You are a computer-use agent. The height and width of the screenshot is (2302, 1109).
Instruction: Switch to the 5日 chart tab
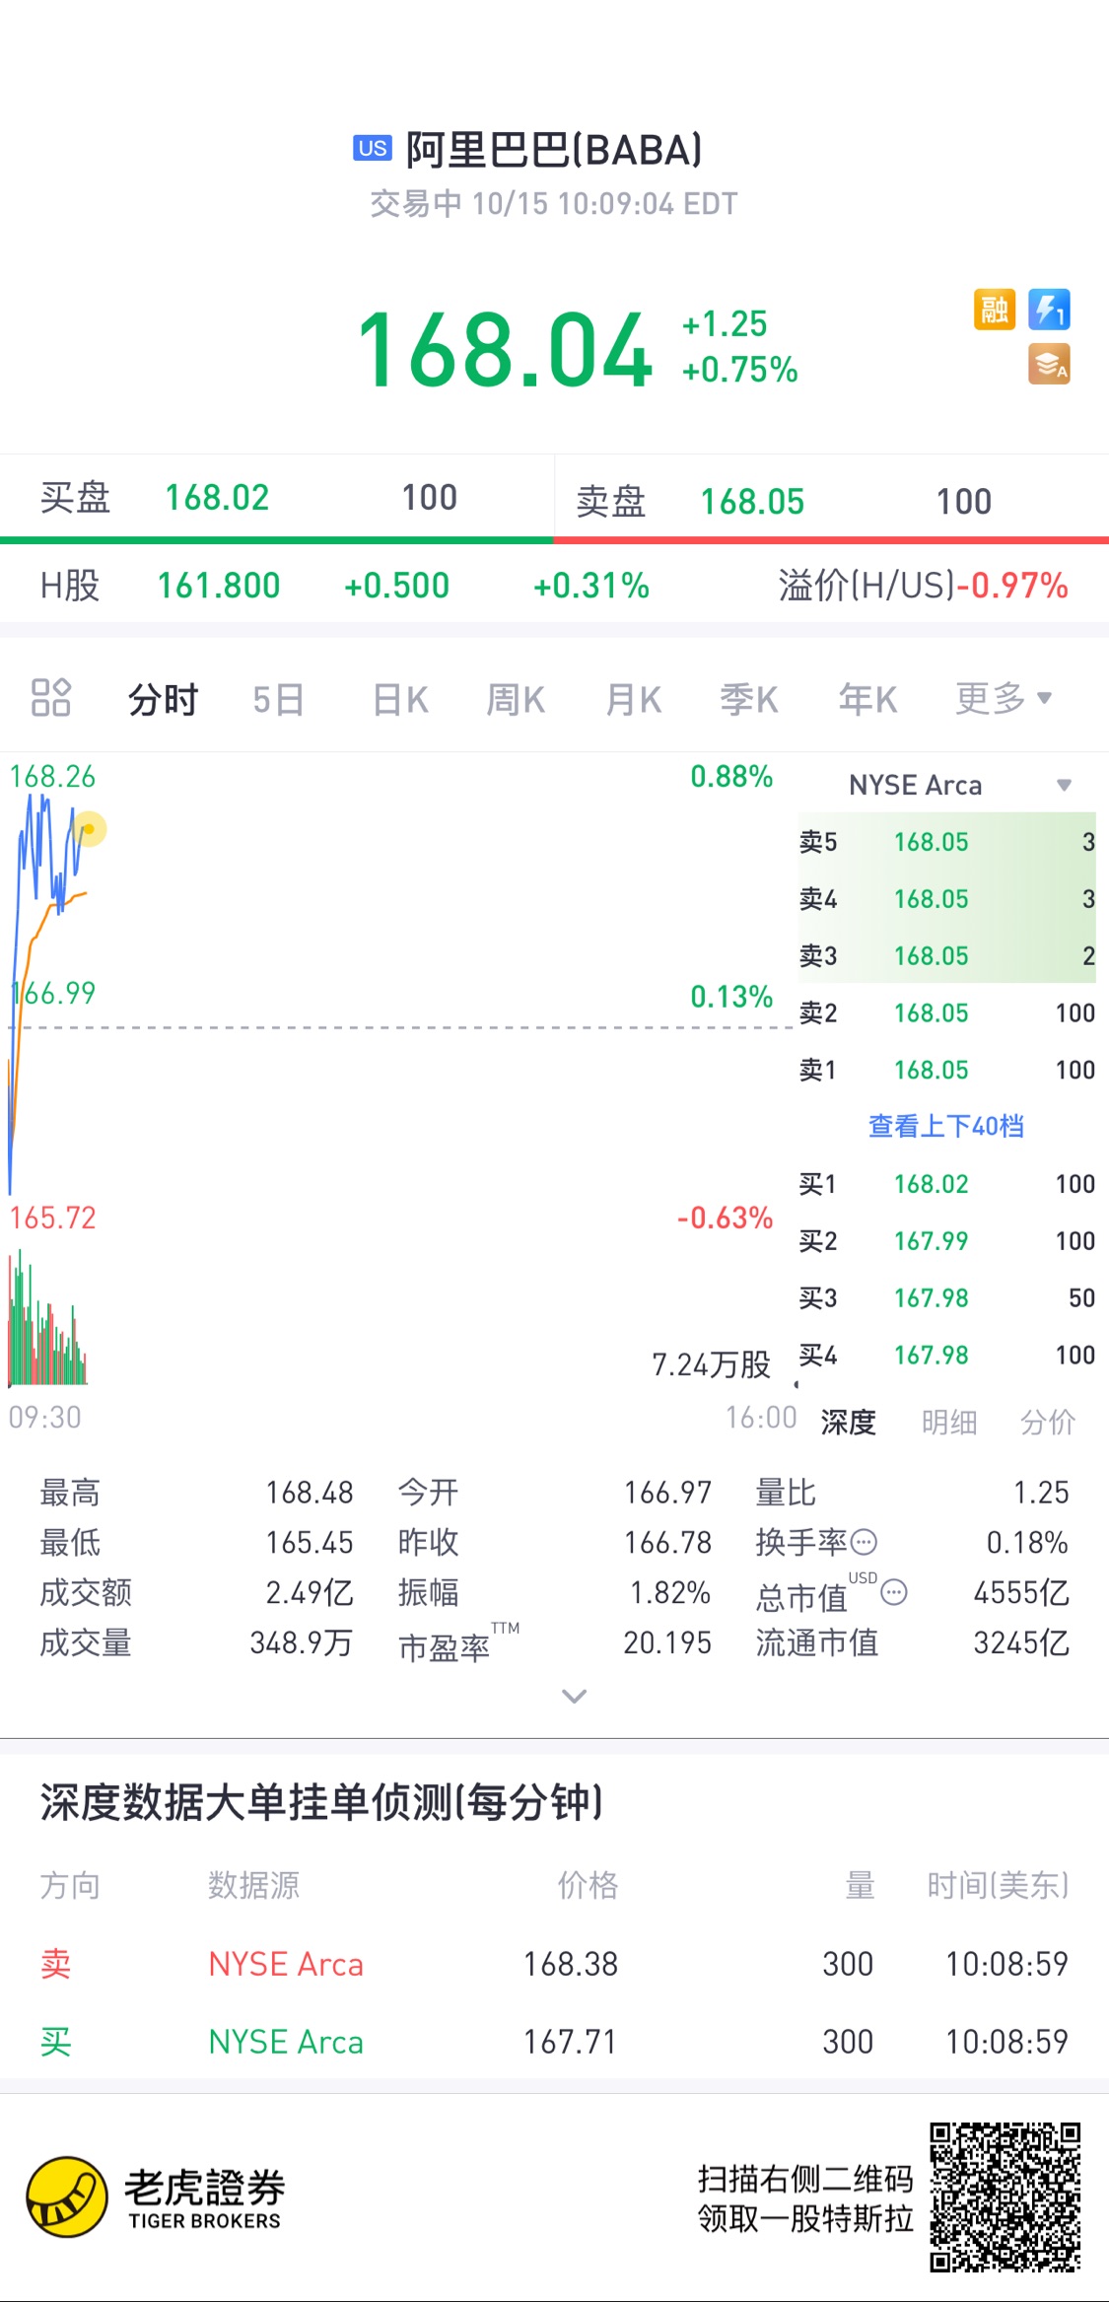(x=278, y=700)
